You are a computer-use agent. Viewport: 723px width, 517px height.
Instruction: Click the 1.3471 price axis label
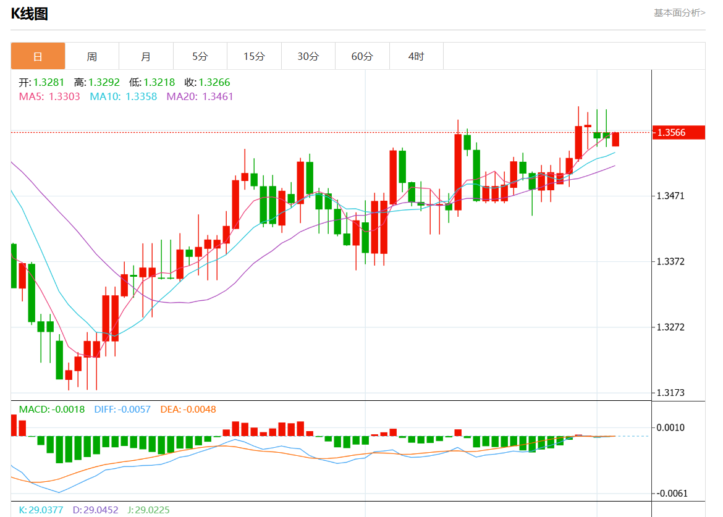(x=670, y=196)
